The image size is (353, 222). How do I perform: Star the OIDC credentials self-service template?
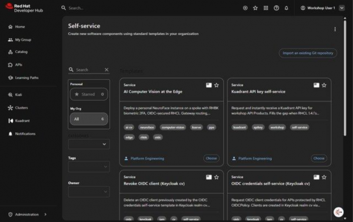coord(324,177)
